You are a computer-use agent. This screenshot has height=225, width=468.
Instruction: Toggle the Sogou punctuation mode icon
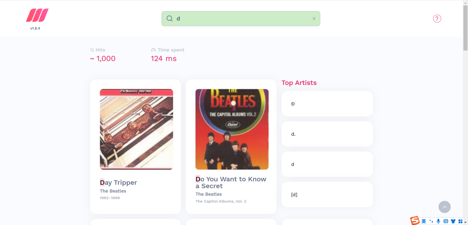tap(431, 221)
